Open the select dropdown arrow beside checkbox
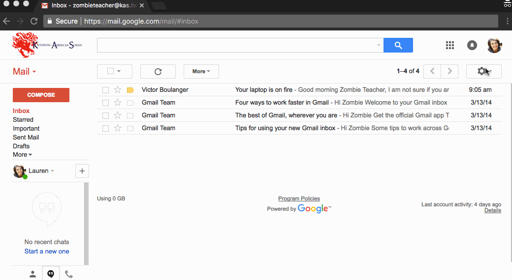 pos(119,71)
